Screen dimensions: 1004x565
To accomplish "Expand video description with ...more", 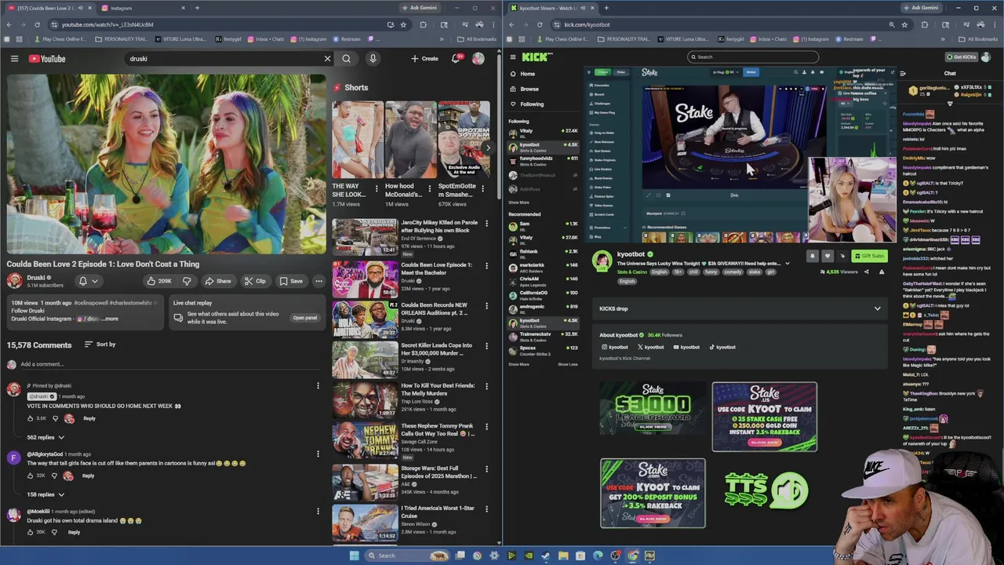I will [109, 319].
